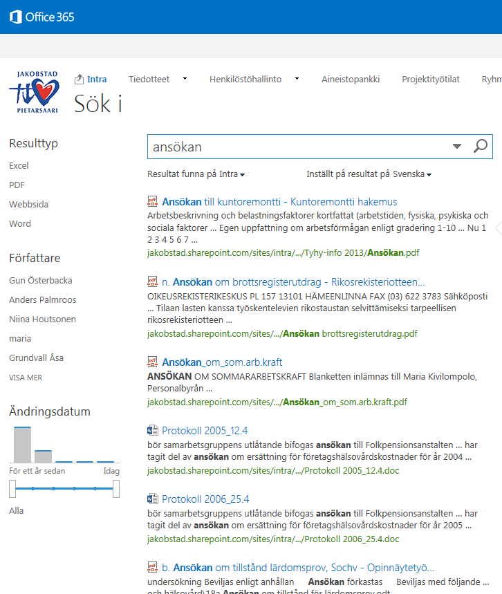Screen dimensions: 502x594
Task: Click PDF icon beside Ansökan till kuntoremontti
Action: (152, 201)
